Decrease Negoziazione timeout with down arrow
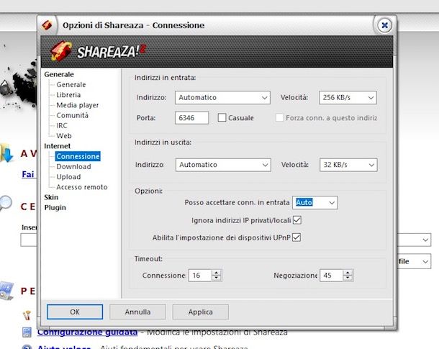 pos(348,278)
